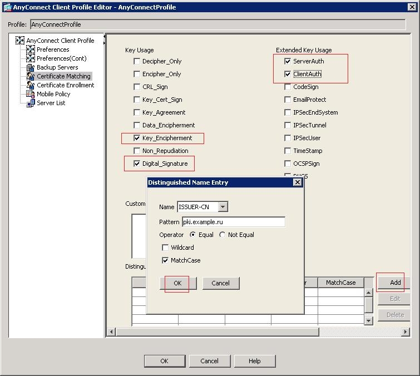Click the Preferences(Cont) tree node icon
The width and height of the screenshot is (420, 376).
(31, 58)
